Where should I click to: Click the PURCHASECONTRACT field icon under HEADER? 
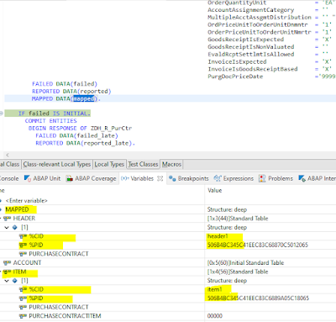(23, 254)
